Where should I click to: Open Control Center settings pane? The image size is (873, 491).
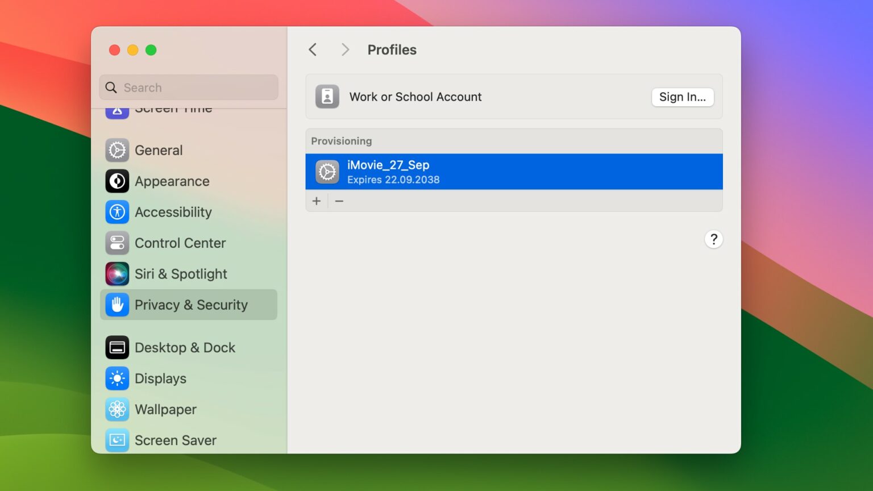pos(189,243)
